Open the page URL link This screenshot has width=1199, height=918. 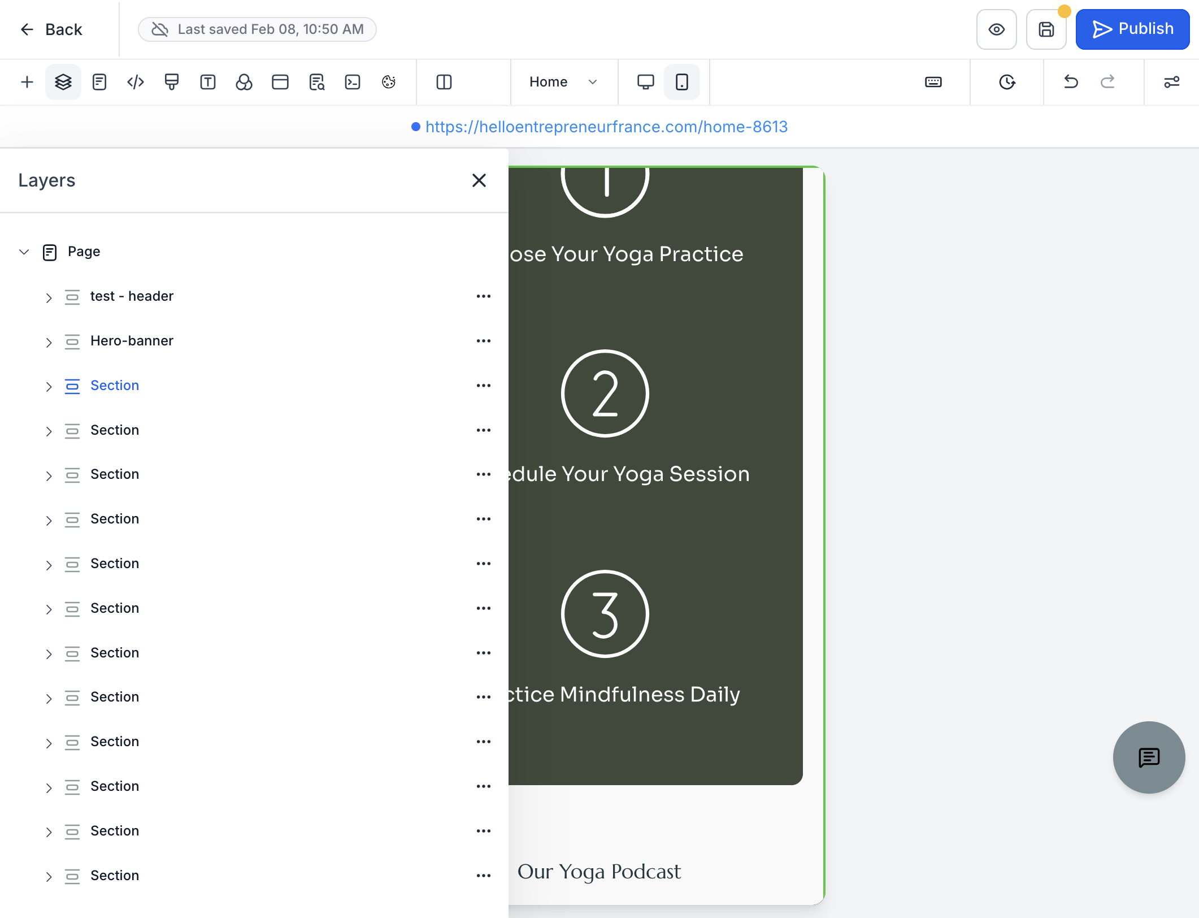tap(606, 127)
